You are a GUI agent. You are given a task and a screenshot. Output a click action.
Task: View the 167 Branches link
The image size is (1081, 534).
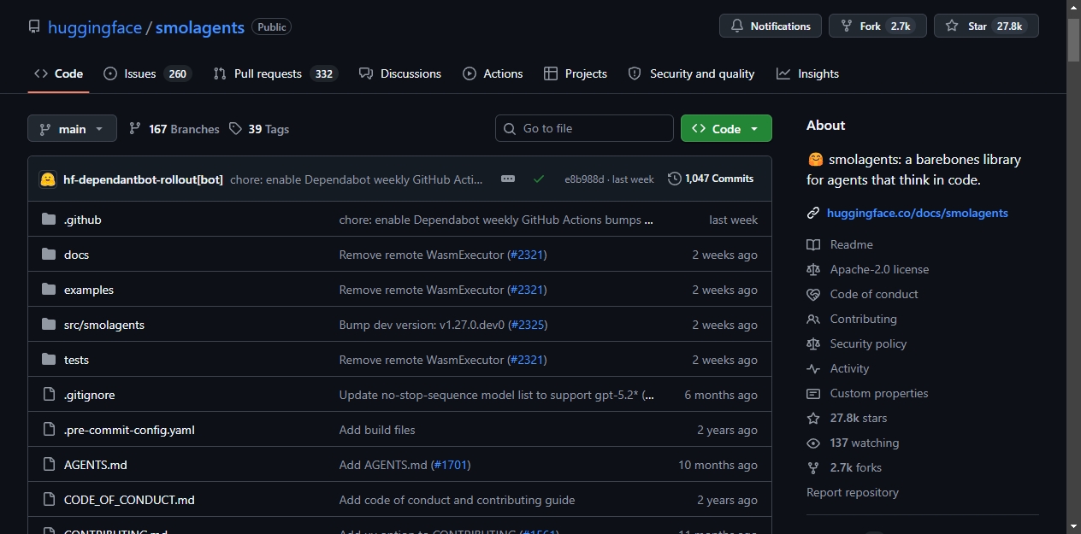pos(174,129)
